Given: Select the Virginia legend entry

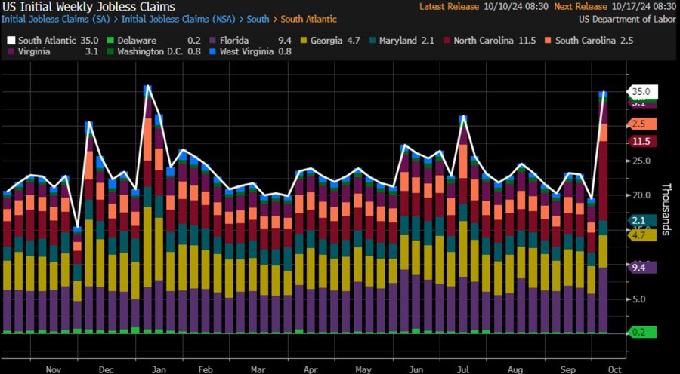Looking at the screenshot, I should pos(32,52).
